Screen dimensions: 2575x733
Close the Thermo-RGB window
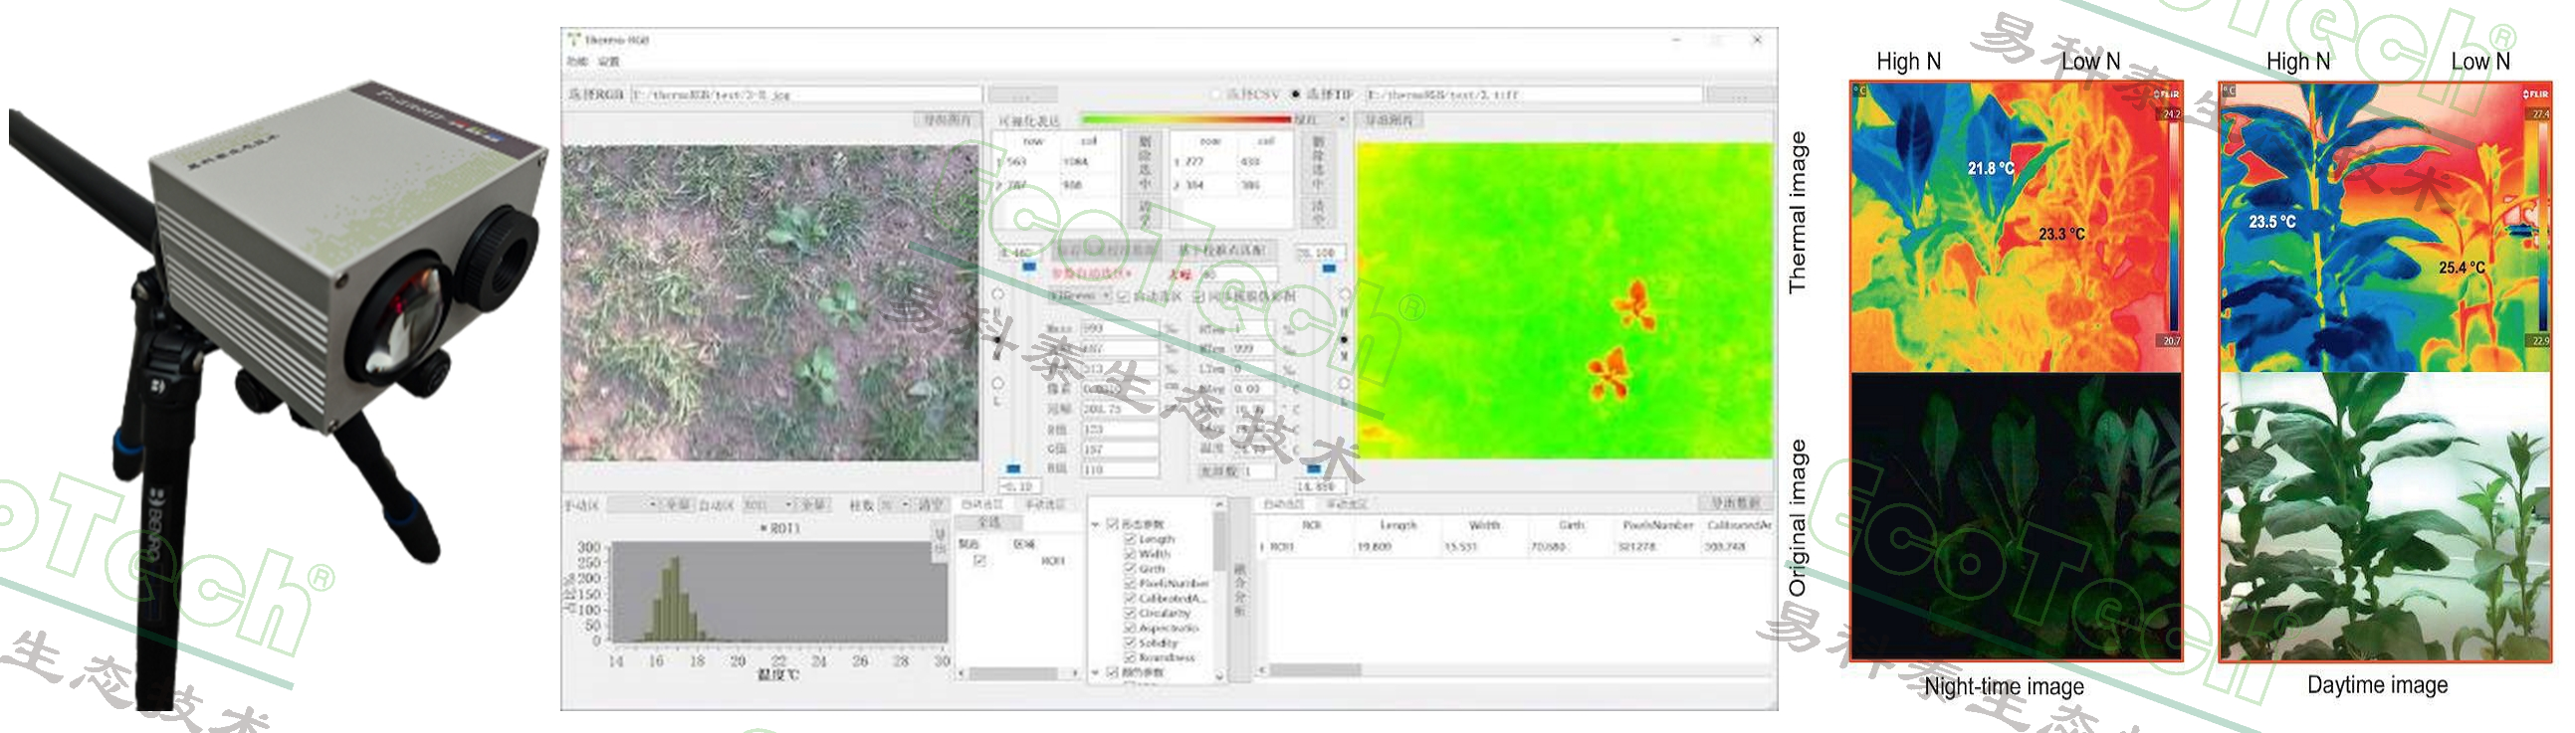pos(1757,40)
